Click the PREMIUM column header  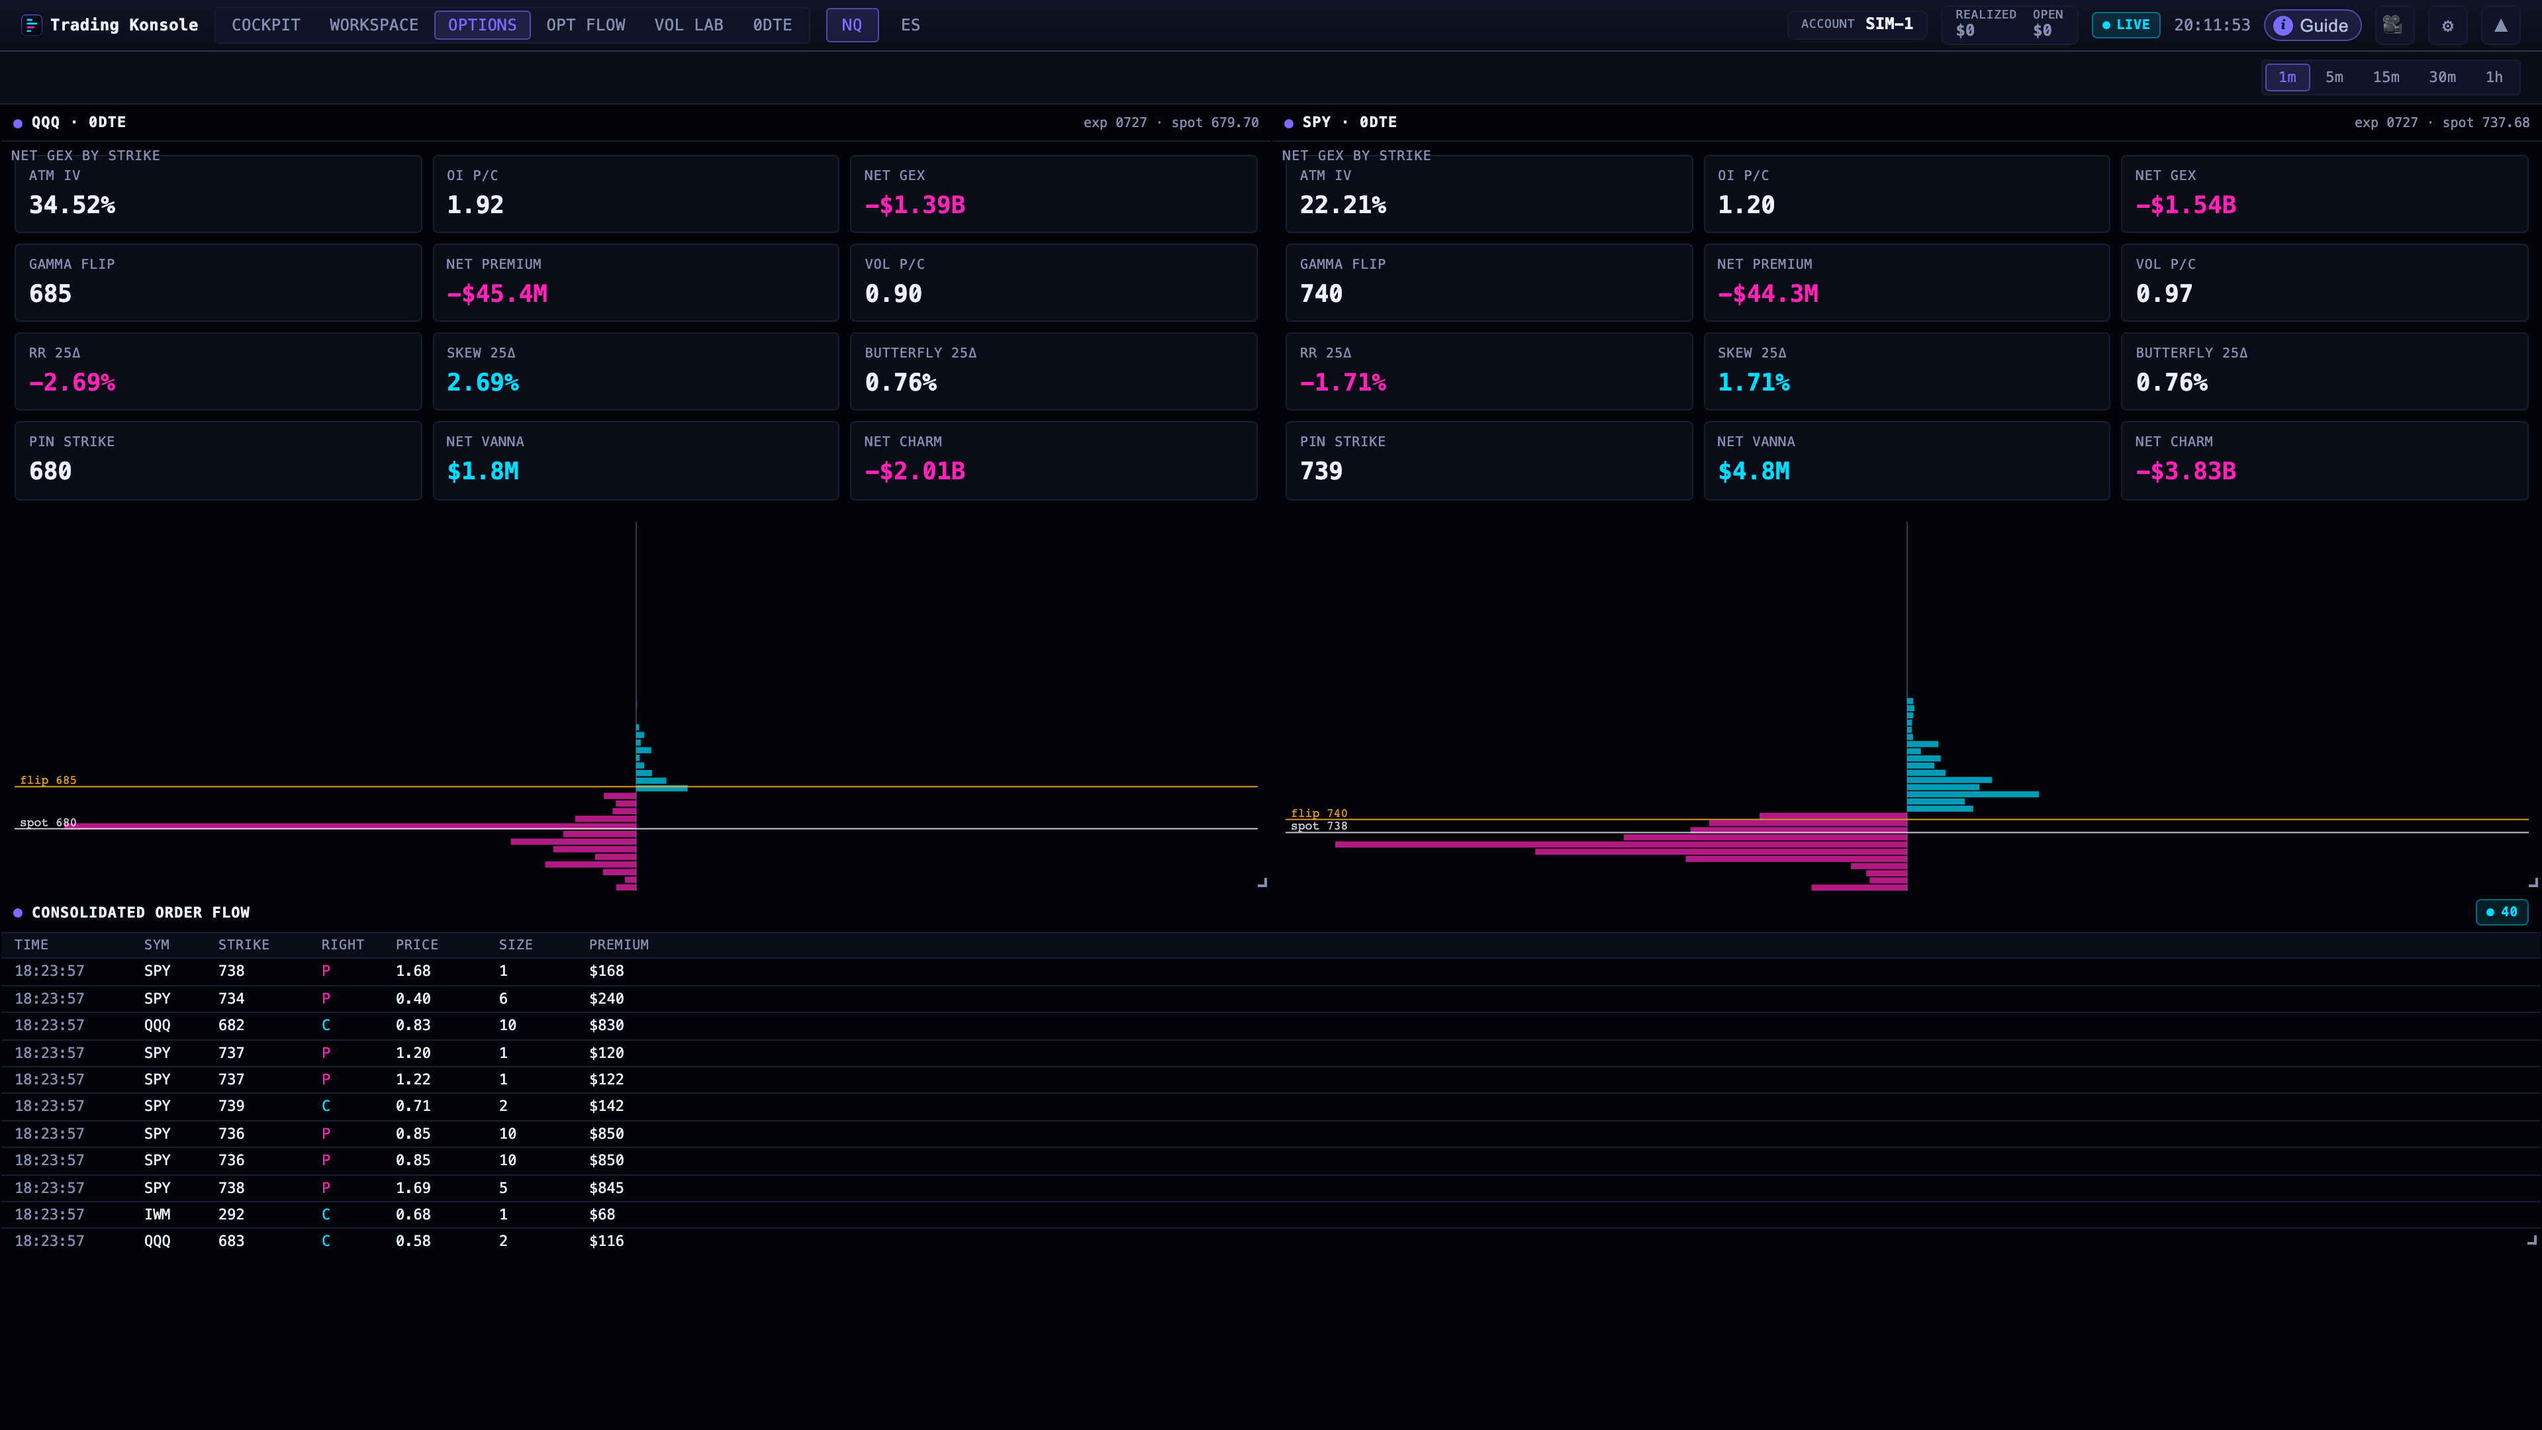pyautogui.click(x=619, y=945)
